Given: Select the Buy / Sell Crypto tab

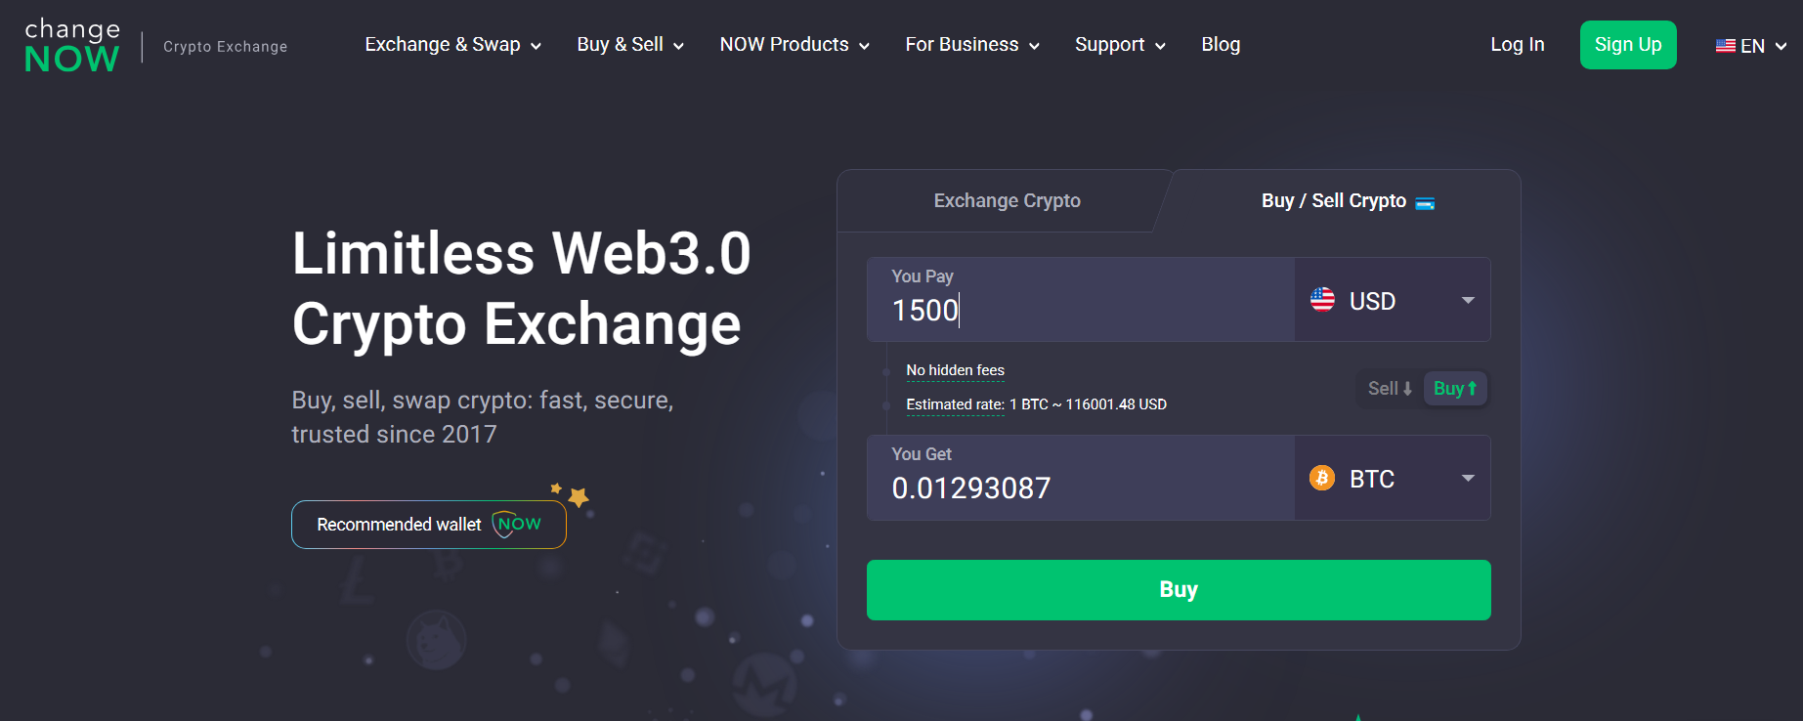Looking at the screenshot, I should click(x=1347, y=201).
